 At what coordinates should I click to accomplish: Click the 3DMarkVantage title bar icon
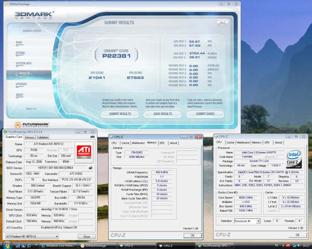(6, 4)
